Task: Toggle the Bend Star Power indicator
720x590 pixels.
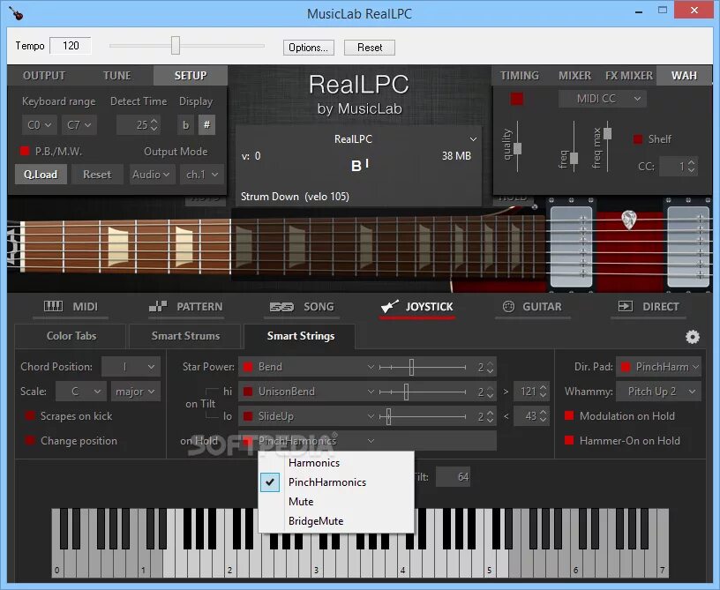Action: point(248,367)
